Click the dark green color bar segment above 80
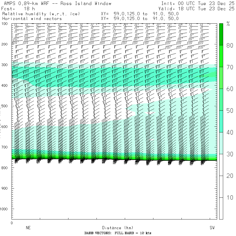 221,34
